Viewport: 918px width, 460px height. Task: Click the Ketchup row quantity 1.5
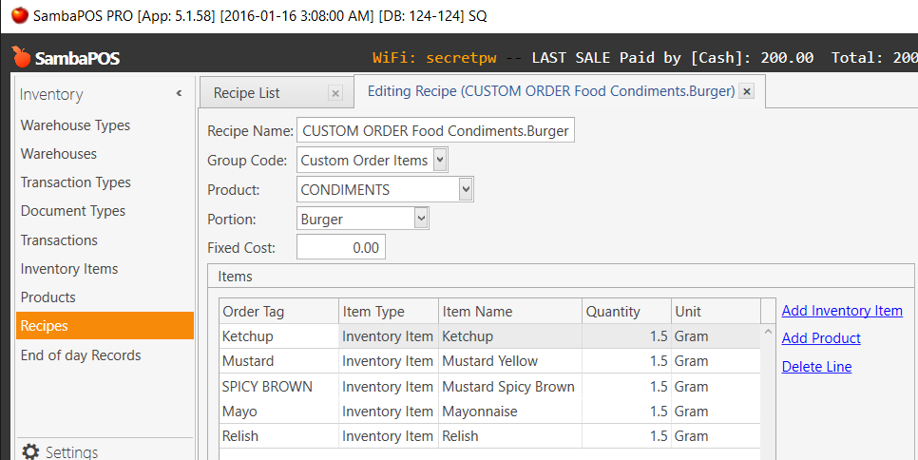pyautogui.click(x=627, y=336)
